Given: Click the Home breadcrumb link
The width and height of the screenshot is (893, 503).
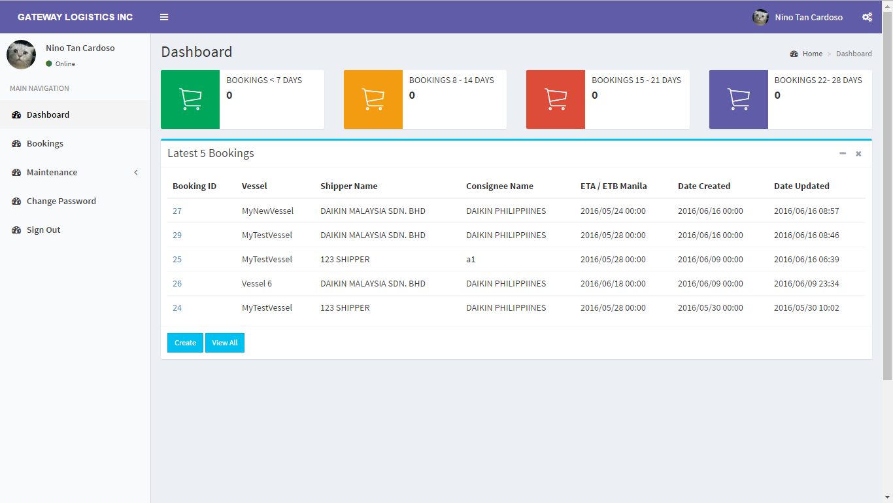Looking at the screenshot, I should [x=813, y=54].
